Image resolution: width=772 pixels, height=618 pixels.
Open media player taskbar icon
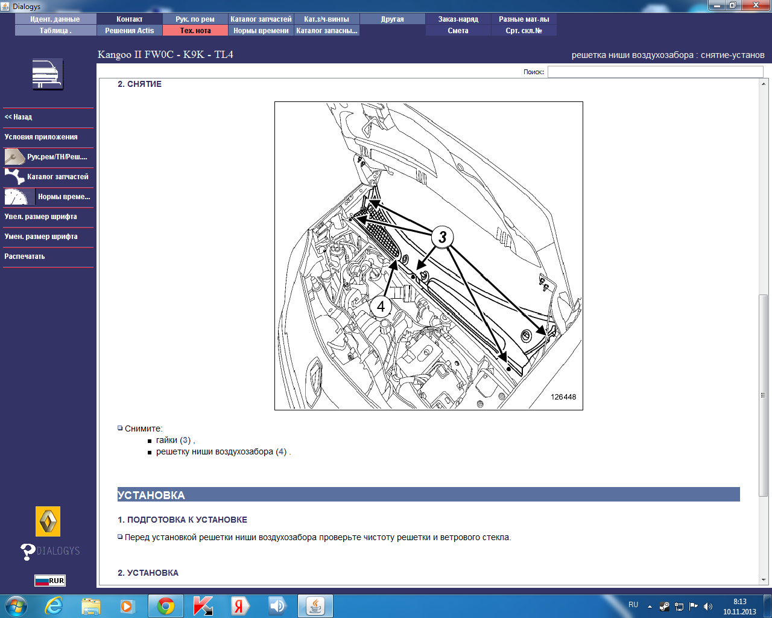point(127,606)
